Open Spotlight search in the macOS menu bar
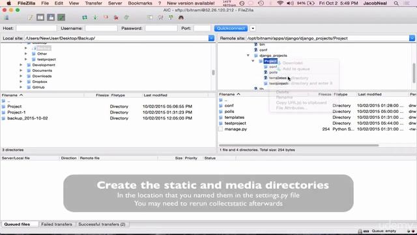The height and width of the screenshot is (235, 417). [x=396, y=3]
